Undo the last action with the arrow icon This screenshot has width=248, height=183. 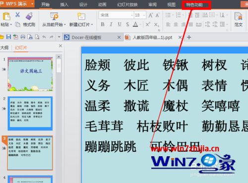[x=44, y=37]
